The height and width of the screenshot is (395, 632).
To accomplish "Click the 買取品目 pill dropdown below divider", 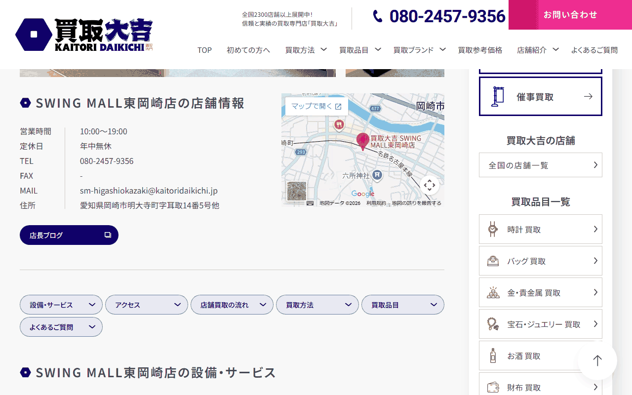I will (x=403, y=305).
